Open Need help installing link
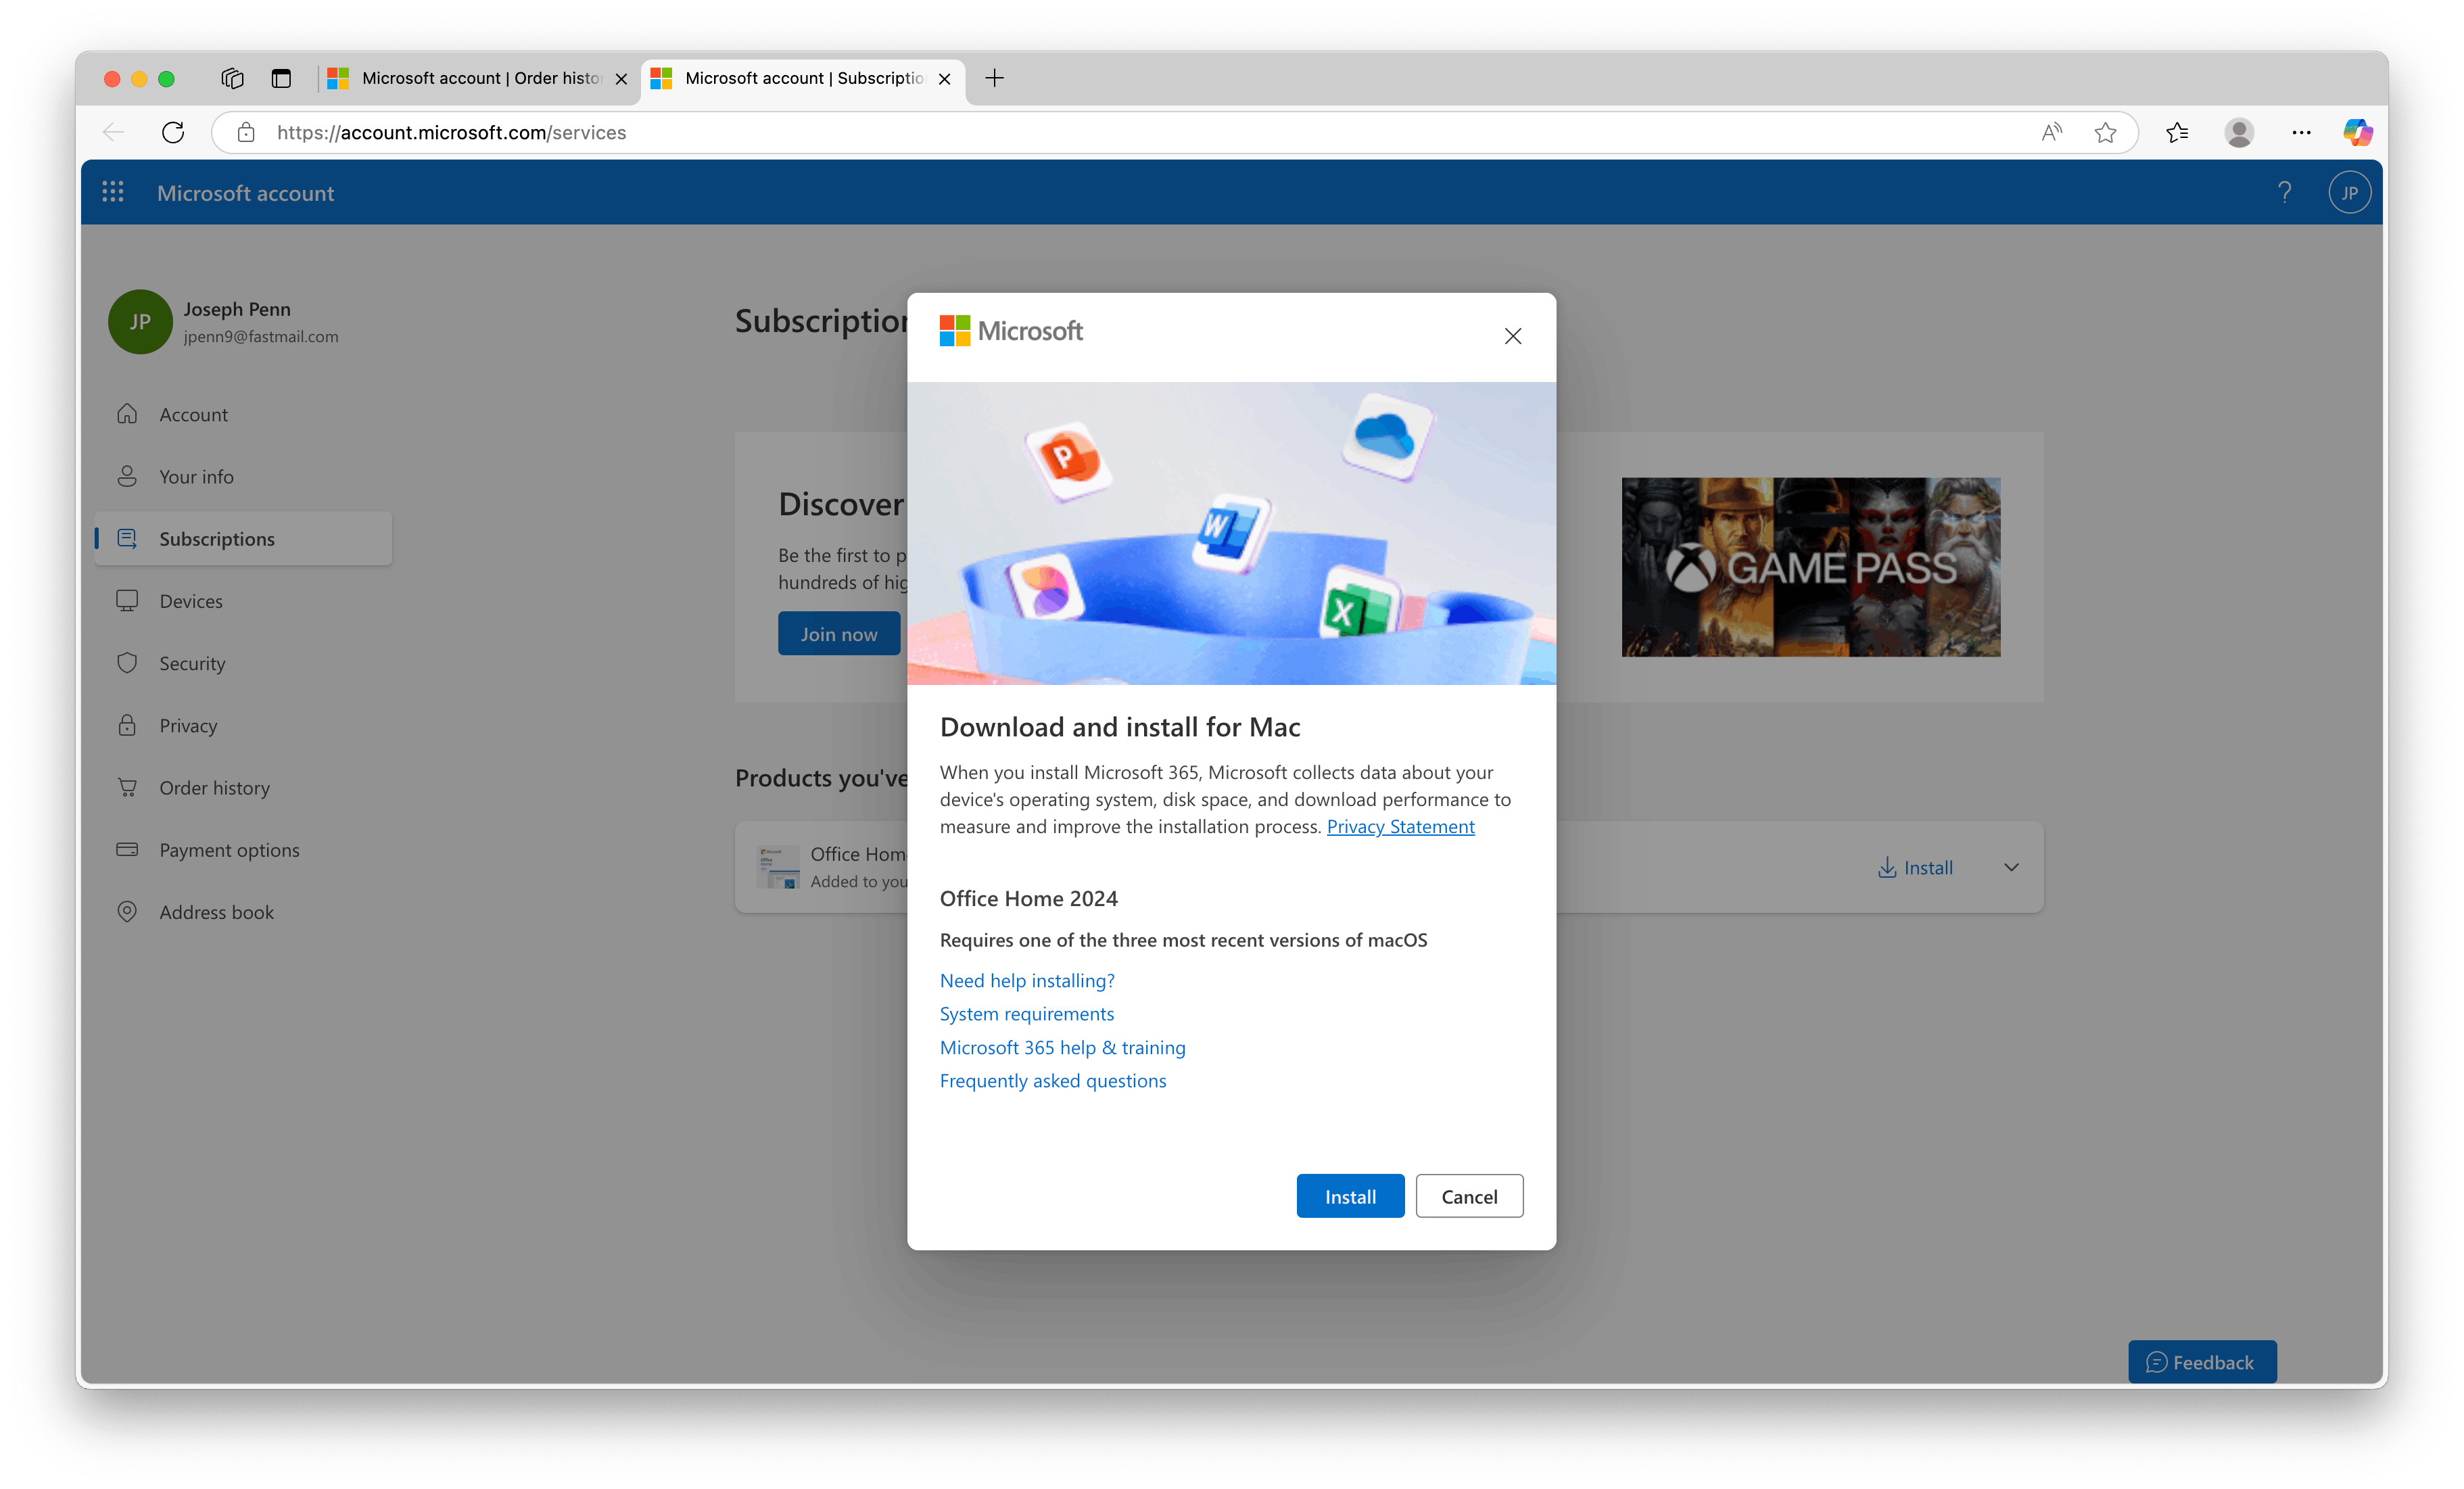 pyautogui.click(x=1026, y=980)
